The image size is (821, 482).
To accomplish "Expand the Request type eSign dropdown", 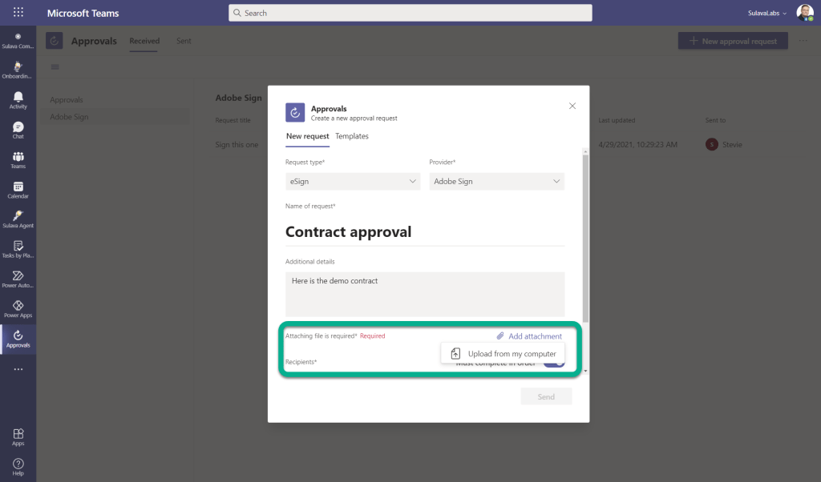I will point(353,182).
